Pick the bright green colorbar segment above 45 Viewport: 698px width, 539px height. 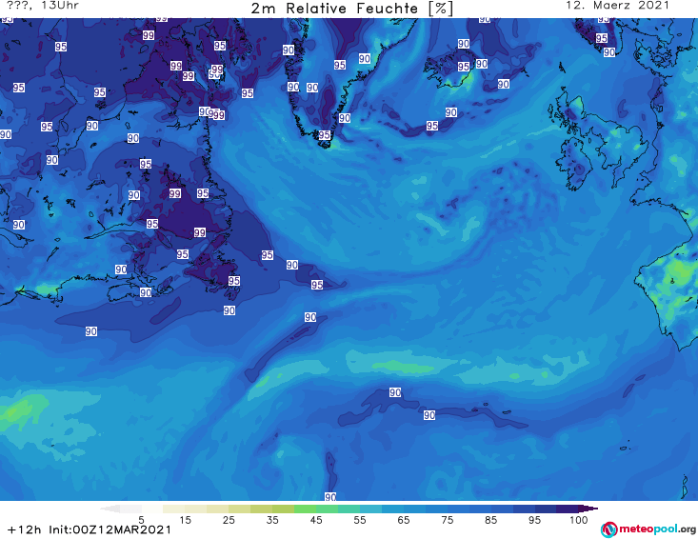(305, 509)
